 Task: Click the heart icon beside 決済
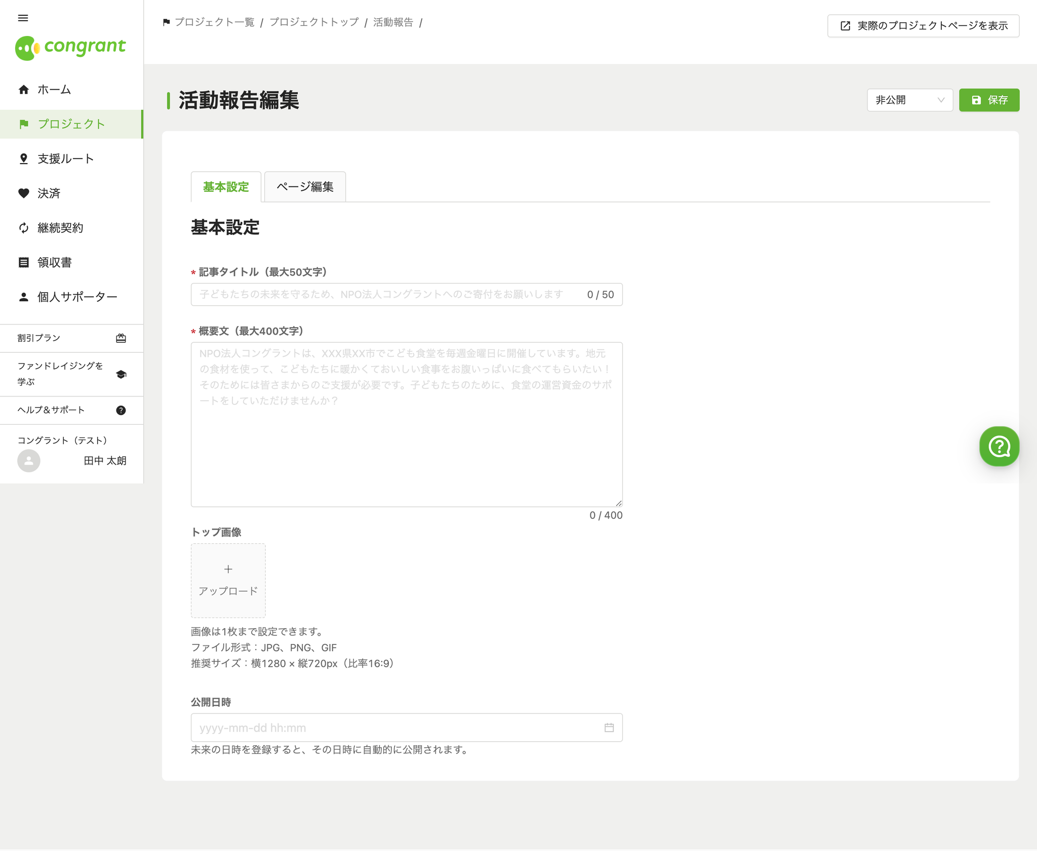[23, 193]
